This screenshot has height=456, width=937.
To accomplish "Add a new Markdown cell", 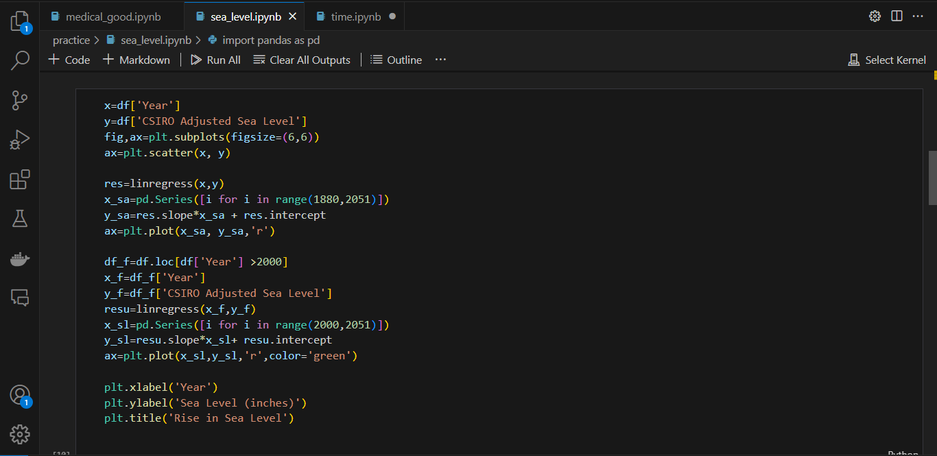I will [136, 60].
